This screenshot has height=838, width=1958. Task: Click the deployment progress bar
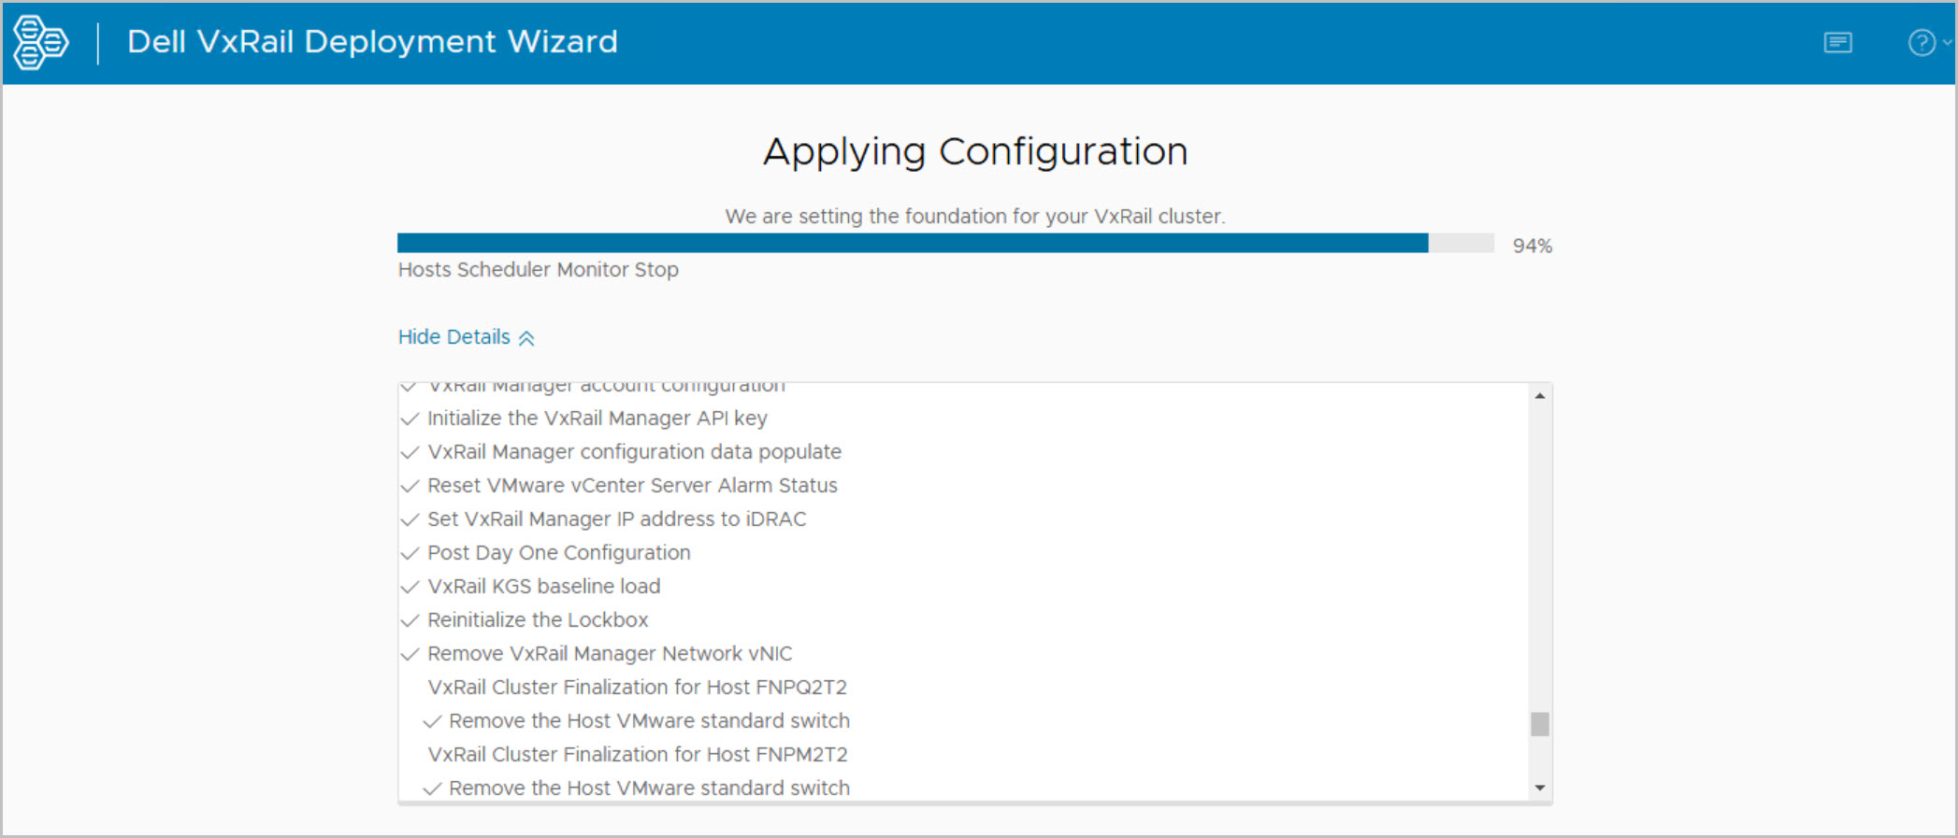(x=944, y=244)
